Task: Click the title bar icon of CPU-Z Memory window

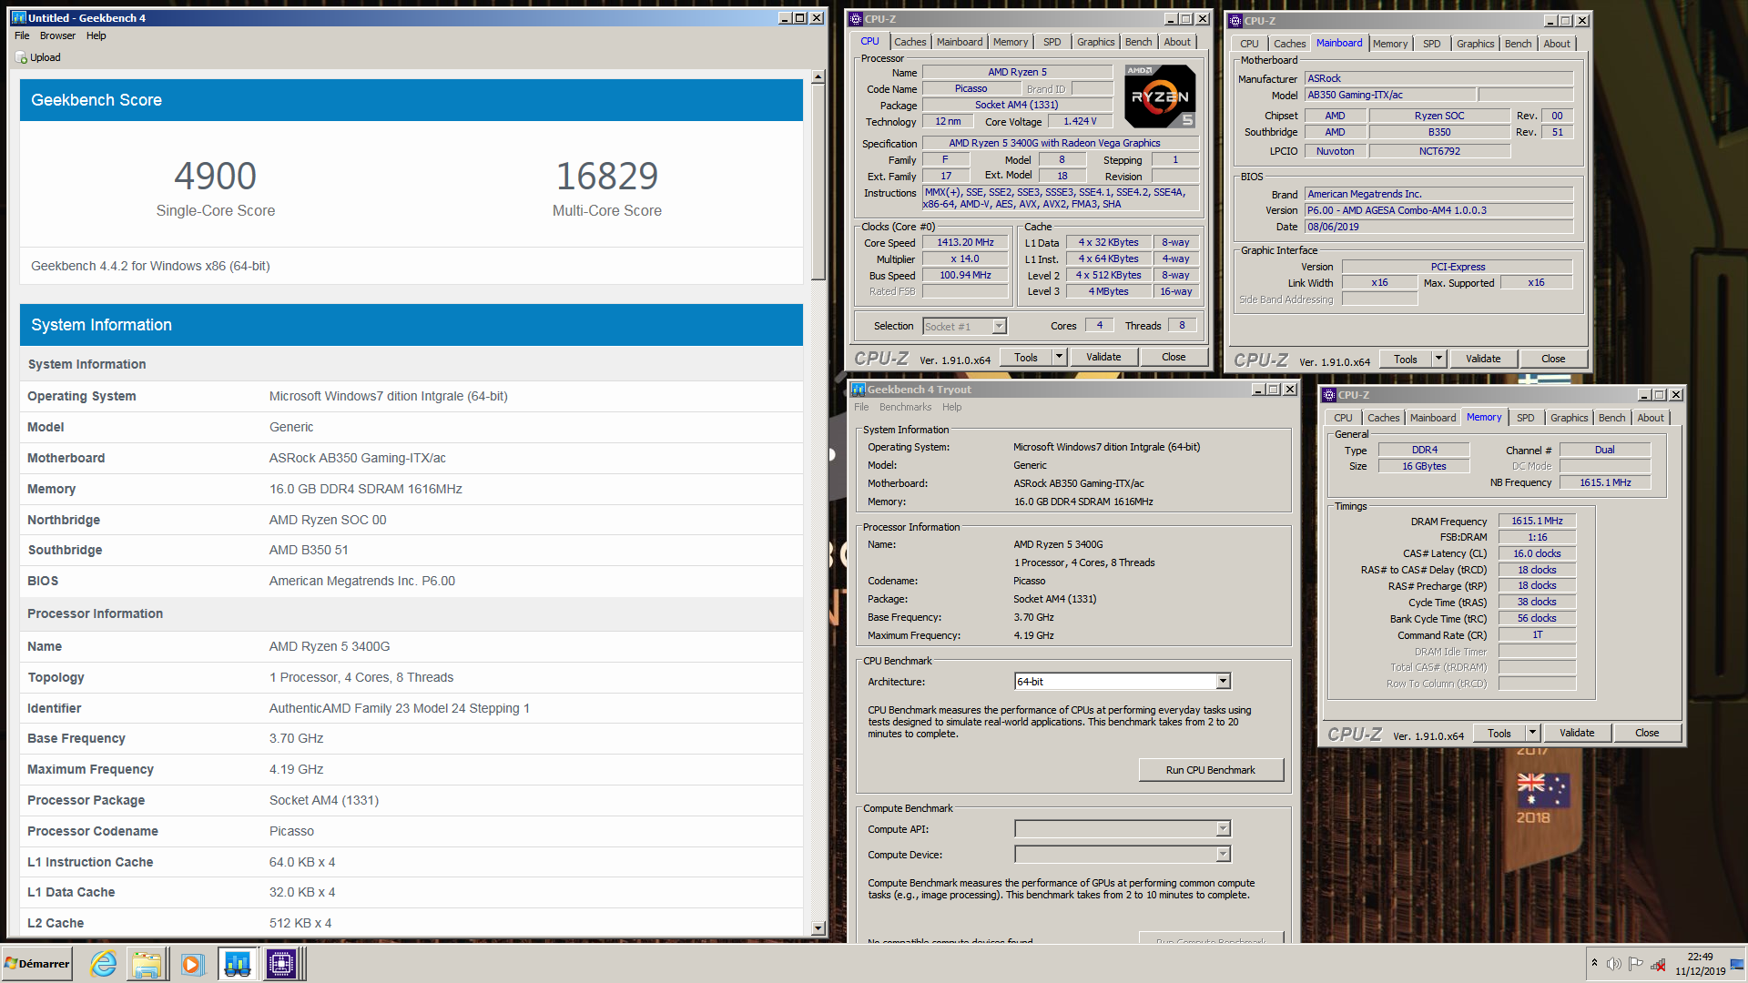Action: point(1329,395)
